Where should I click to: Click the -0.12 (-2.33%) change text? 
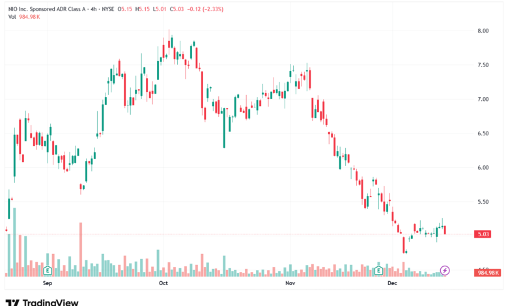click(x=205, y=9)
